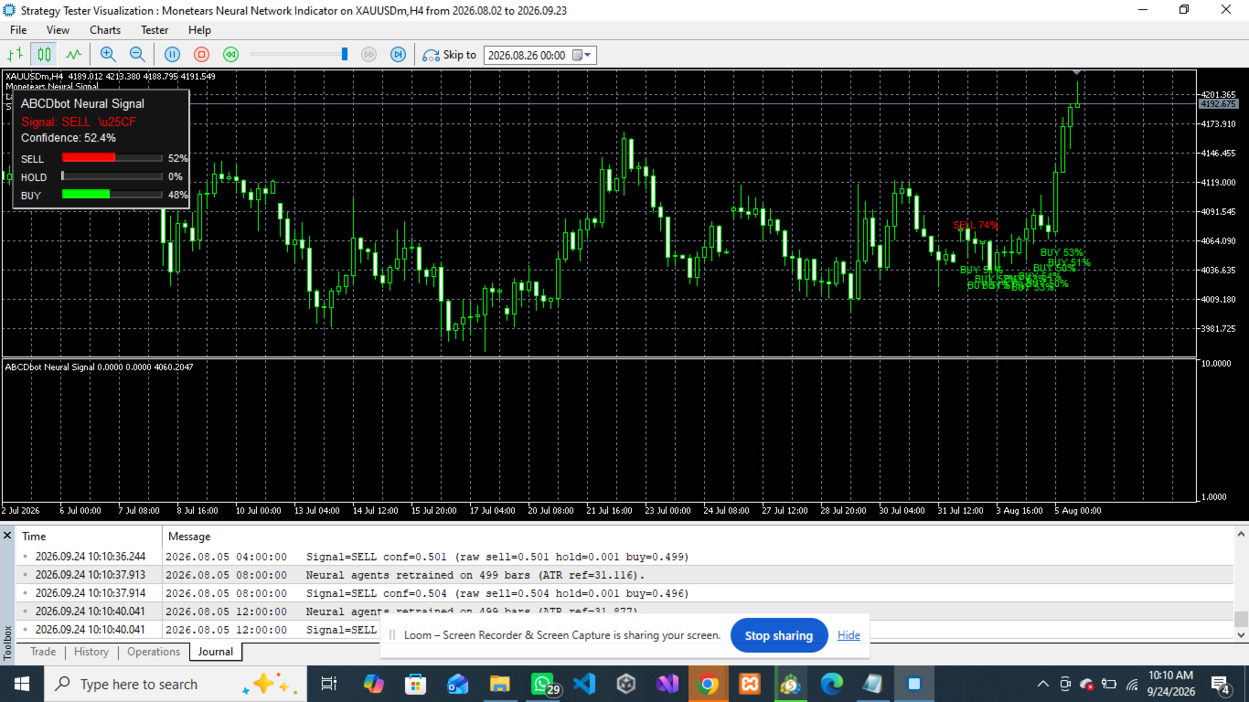This screenshot has width=1249, height=702.
Task: Stop the visualization test
Action: pyautogui.click(x=201, y=55)
